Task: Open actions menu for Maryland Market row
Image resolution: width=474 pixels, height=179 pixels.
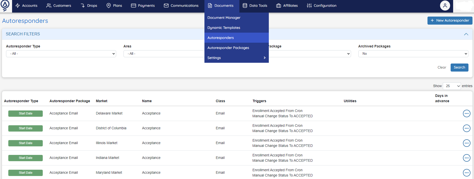Action: click(467, 173)
